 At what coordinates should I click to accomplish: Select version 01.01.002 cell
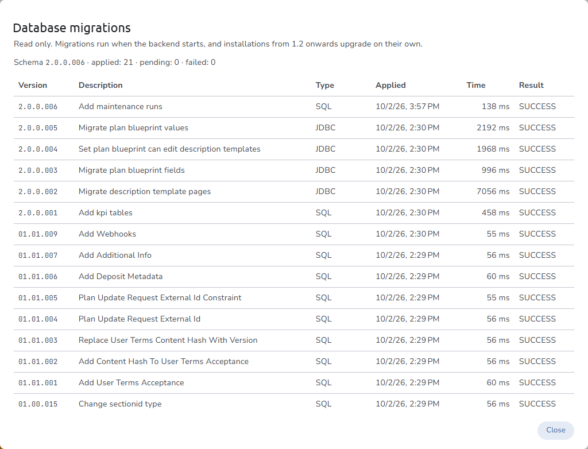coord(38,362)
